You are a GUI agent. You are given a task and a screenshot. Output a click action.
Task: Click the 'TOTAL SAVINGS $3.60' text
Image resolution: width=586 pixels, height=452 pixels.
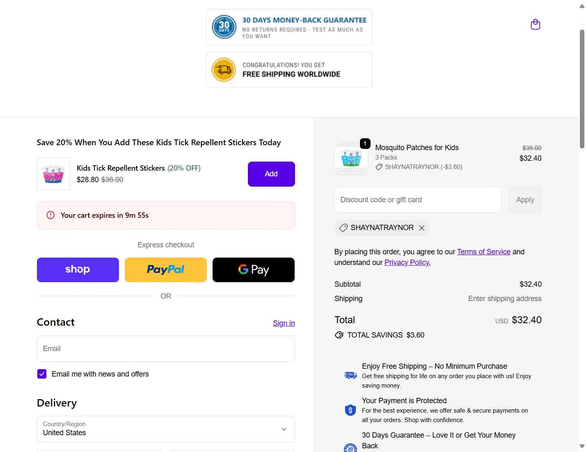pos(386,335)
